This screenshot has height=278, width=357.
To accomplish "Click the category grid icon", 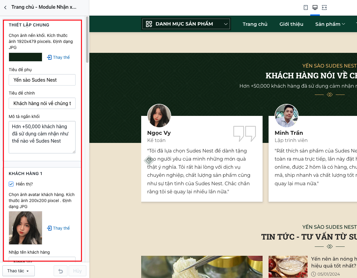I will click(x=149, y=24).
